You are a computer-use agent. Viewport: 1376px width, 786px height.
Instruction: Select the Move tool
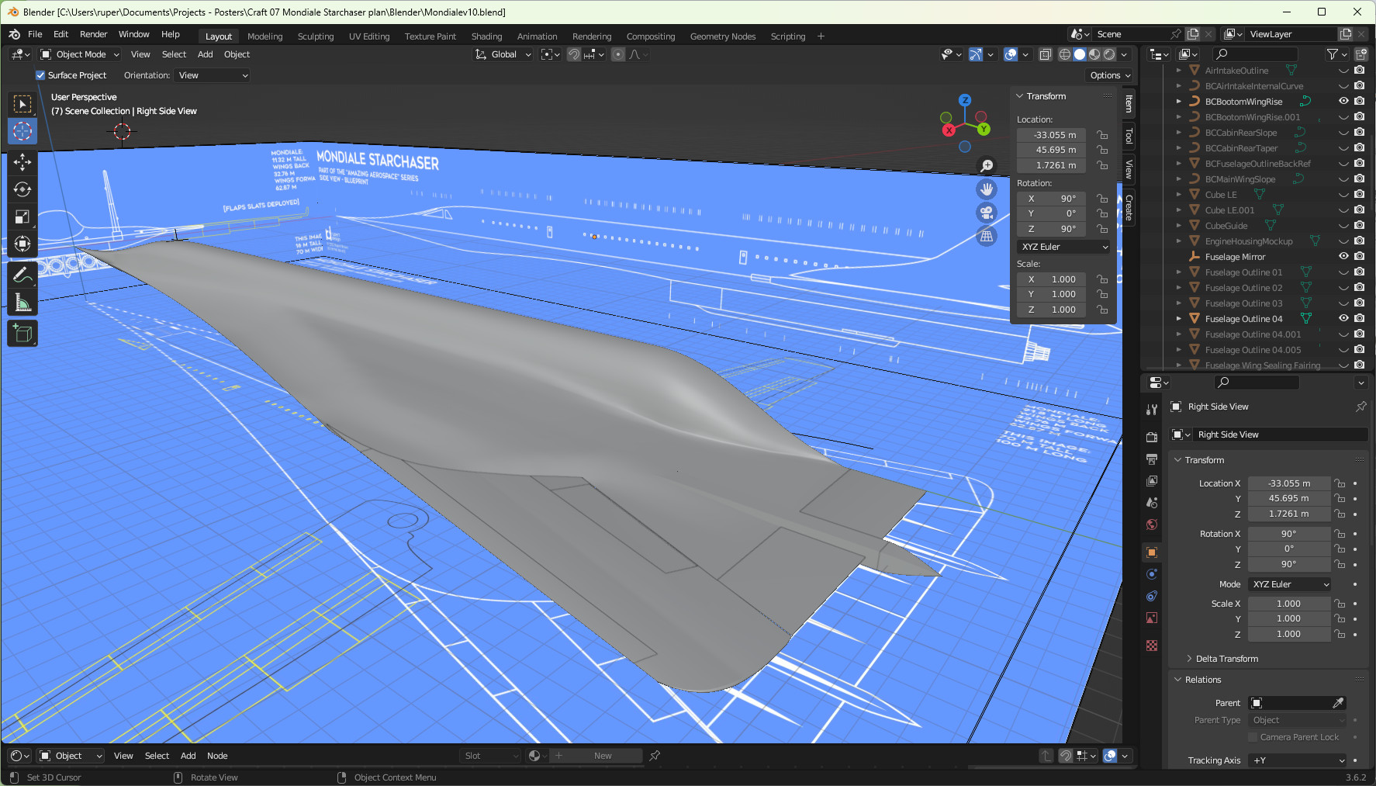click(x=22, y=161)
